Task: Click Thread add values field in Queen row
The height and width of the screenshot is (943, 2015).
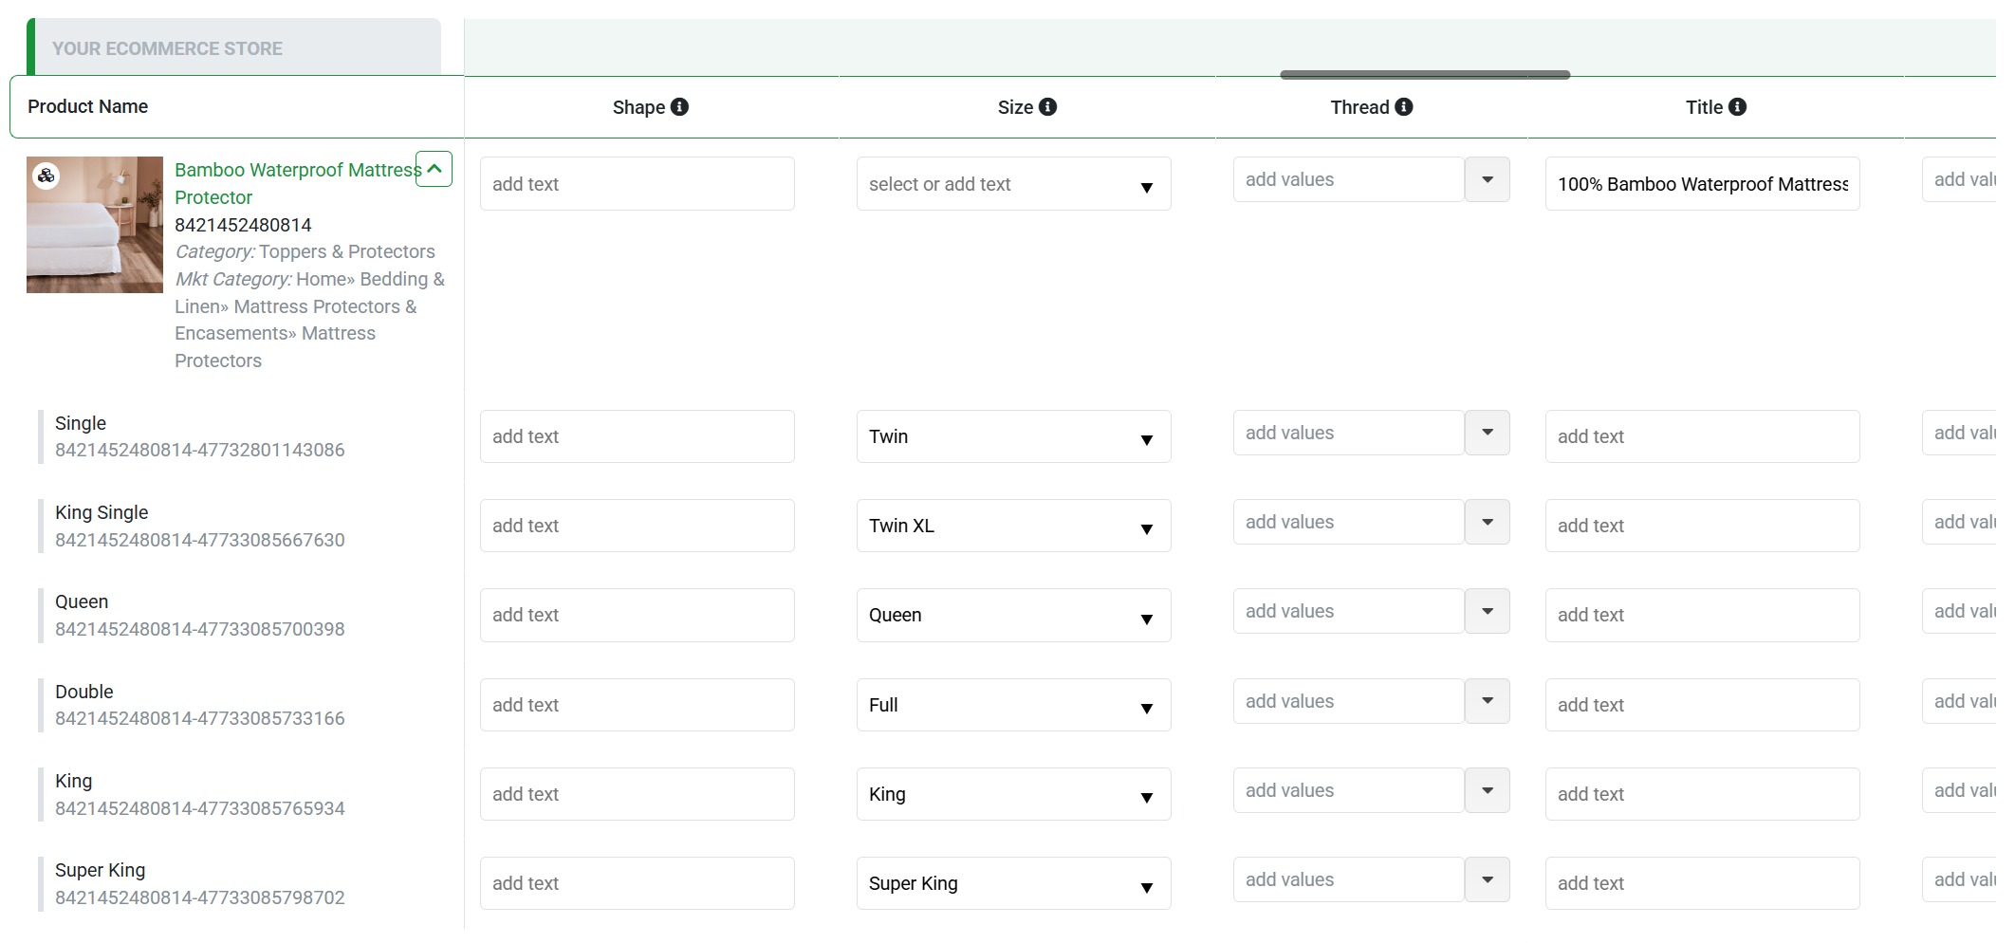Action: tap(1348, 611)
